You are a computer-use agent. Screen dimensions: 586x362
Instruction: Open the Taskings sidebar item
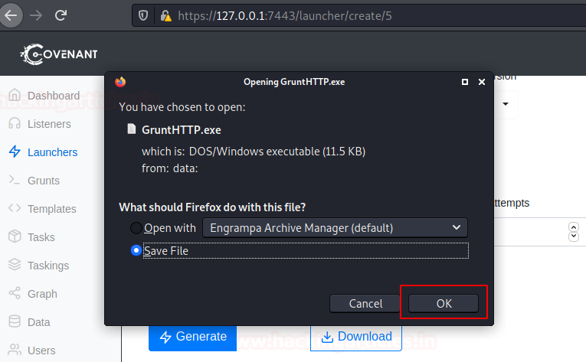[39, 266]
